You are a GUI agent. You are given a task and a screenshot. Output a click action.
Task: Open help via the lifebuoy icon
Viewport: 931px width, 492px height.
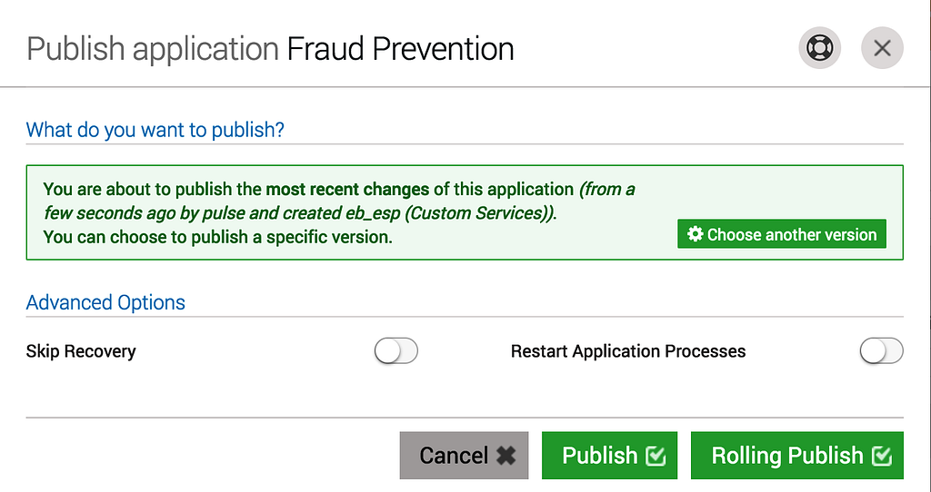pyautogui.click(x=819, y=48)
